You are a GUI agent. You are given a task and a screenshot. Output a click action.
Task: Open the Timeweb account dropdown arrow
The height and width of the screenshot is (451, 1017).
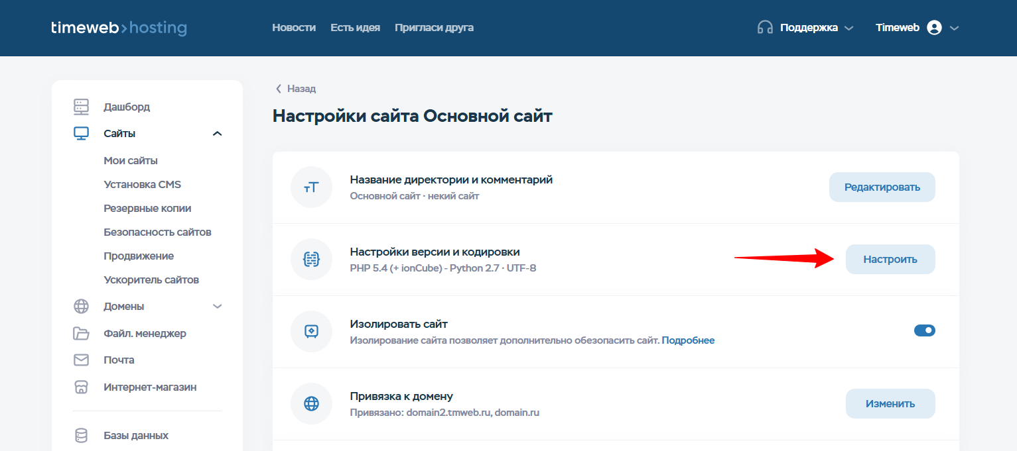coord(955,28)
